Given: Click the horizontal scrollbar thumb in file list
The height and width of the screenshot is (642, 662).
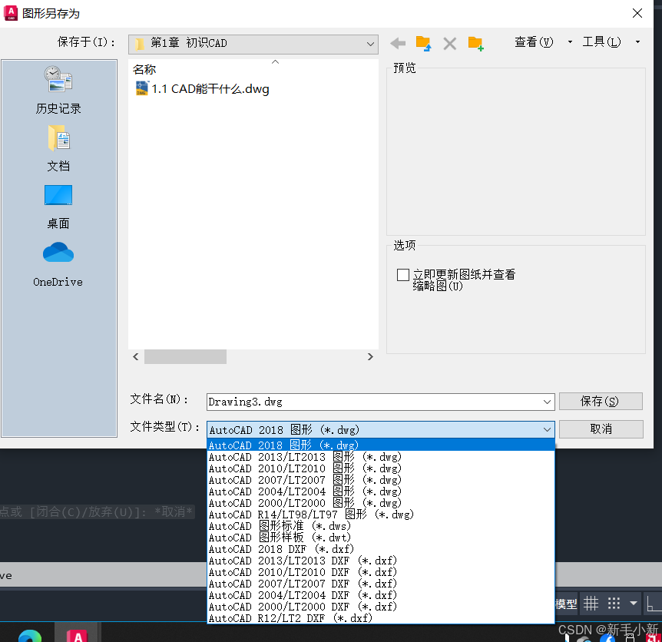Looking at the screenshot, I should click(x=185, y=356).
